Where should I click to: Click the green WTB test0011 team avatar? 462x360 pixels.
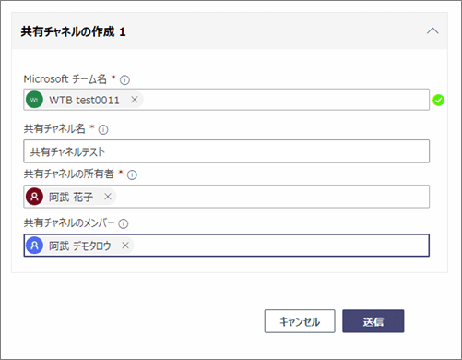click(34, 100)
